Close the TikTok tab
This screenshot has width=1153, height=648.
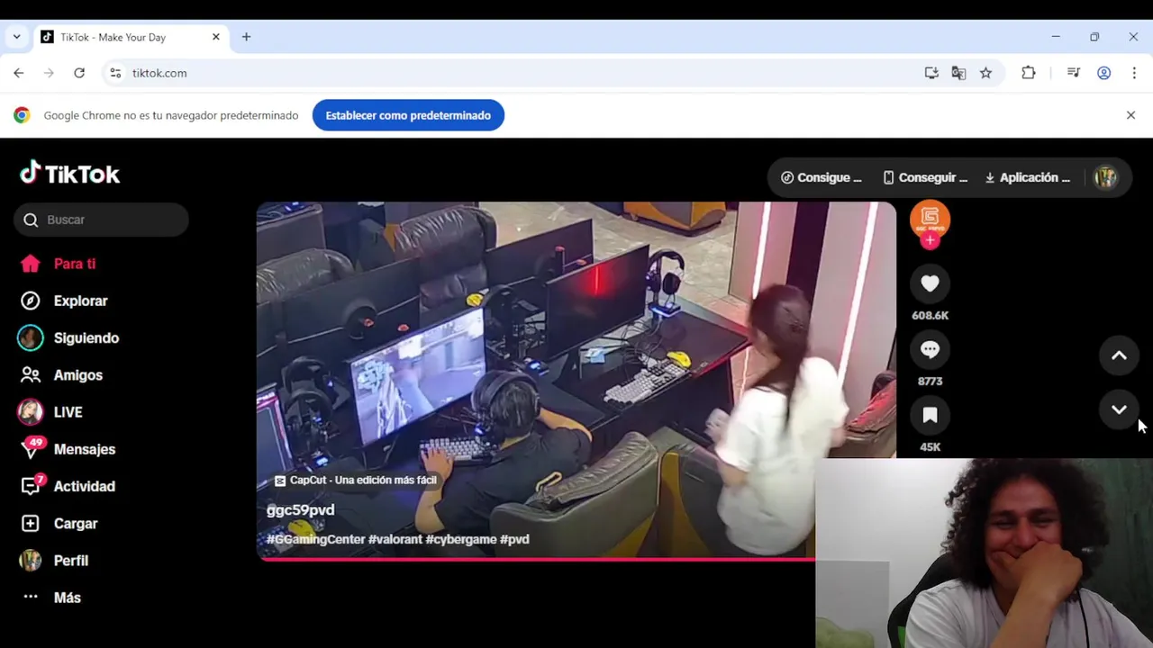click(x=216, y=37)
